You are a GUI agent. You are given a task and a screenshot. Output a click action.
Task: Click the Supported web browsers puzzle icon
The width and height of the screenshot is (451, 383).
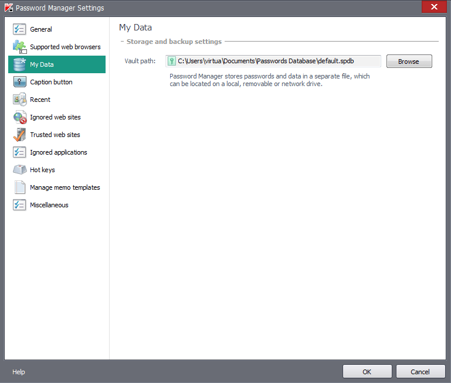[x=19, y=46]
